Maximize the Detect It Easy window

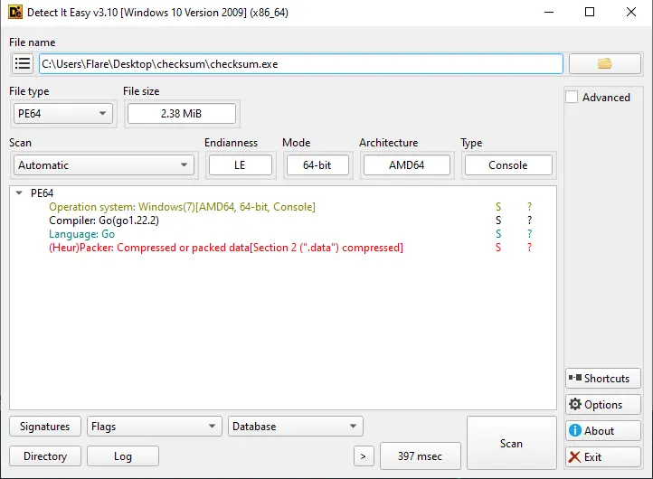coord(590,12)
